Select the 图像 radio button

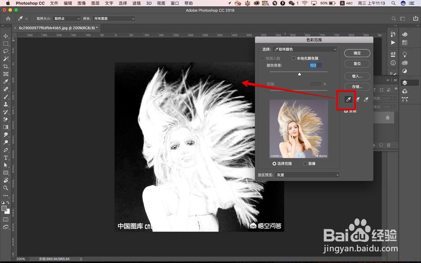[305, 164]
